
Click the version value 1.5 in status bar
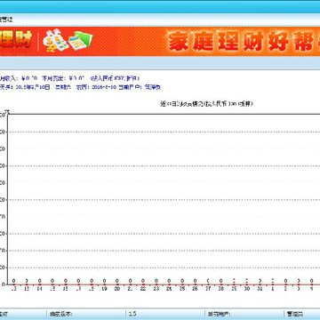pos(132,314)
